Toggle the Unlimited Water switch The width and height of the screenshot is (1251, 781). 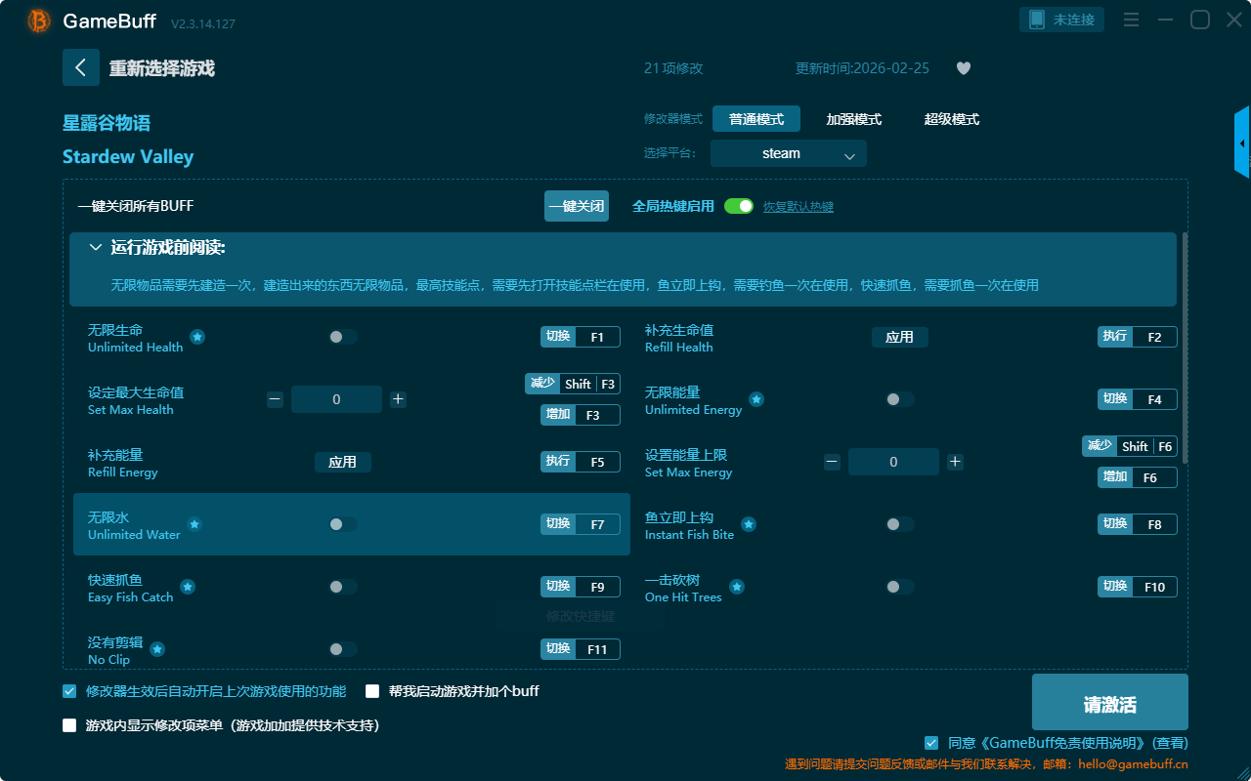(x=342, y=524)
